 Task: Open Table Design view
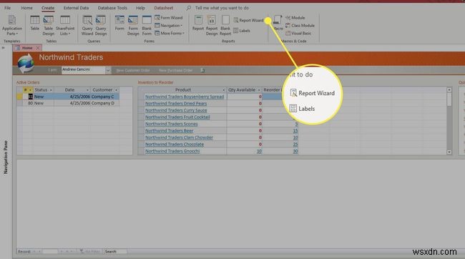pos(48,26)
